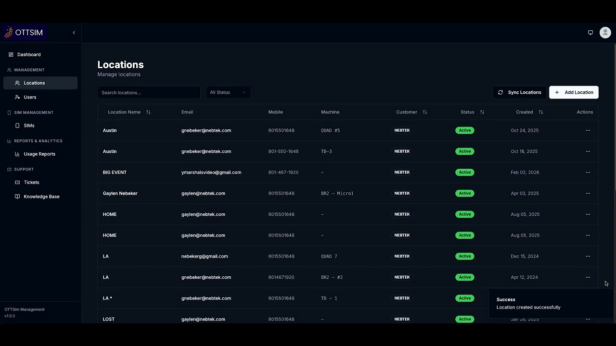Click the LA * location name
Image resolution: width=616 pixels, height=346 pixels.
click(x=107, y=298)
